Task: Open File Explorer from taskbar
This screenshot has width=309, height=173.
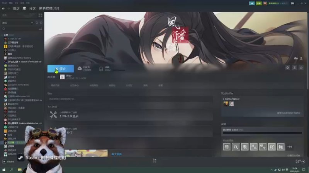Action: [x=20, y=170]
